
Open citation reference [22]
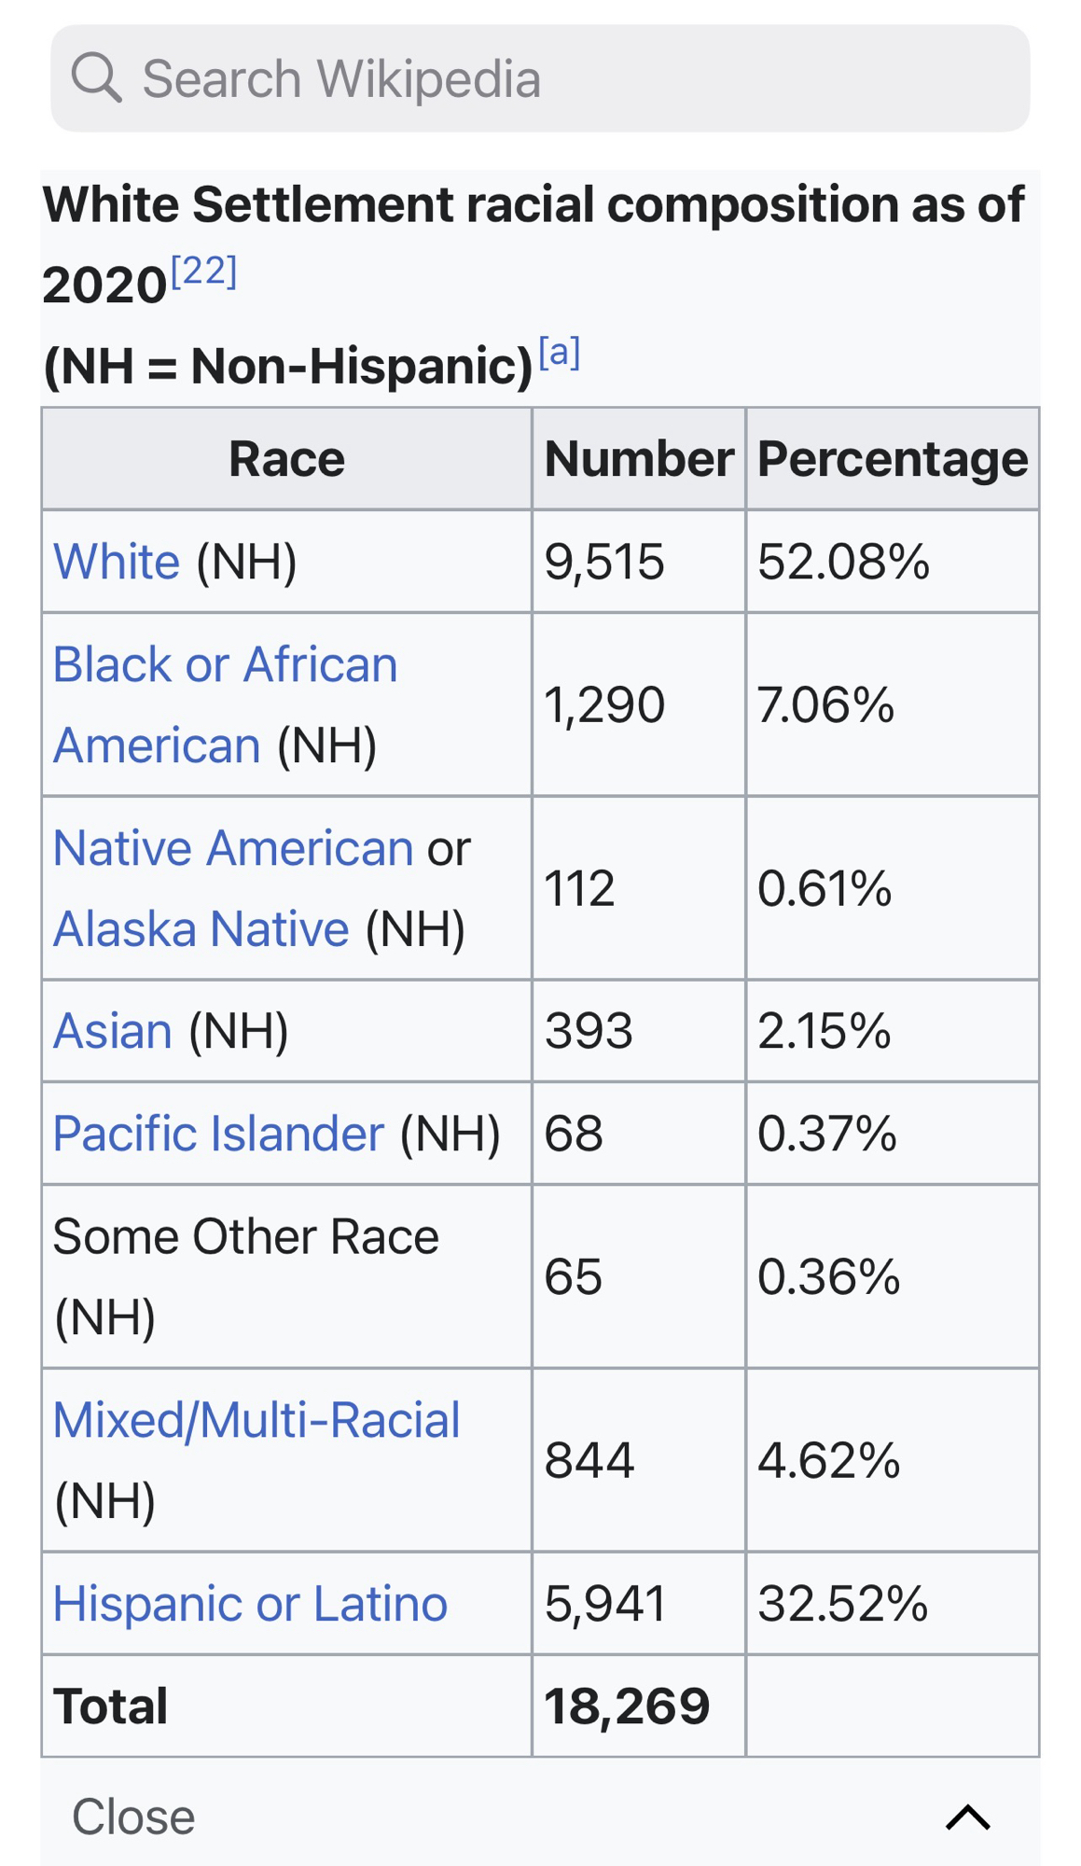point(204,272)
